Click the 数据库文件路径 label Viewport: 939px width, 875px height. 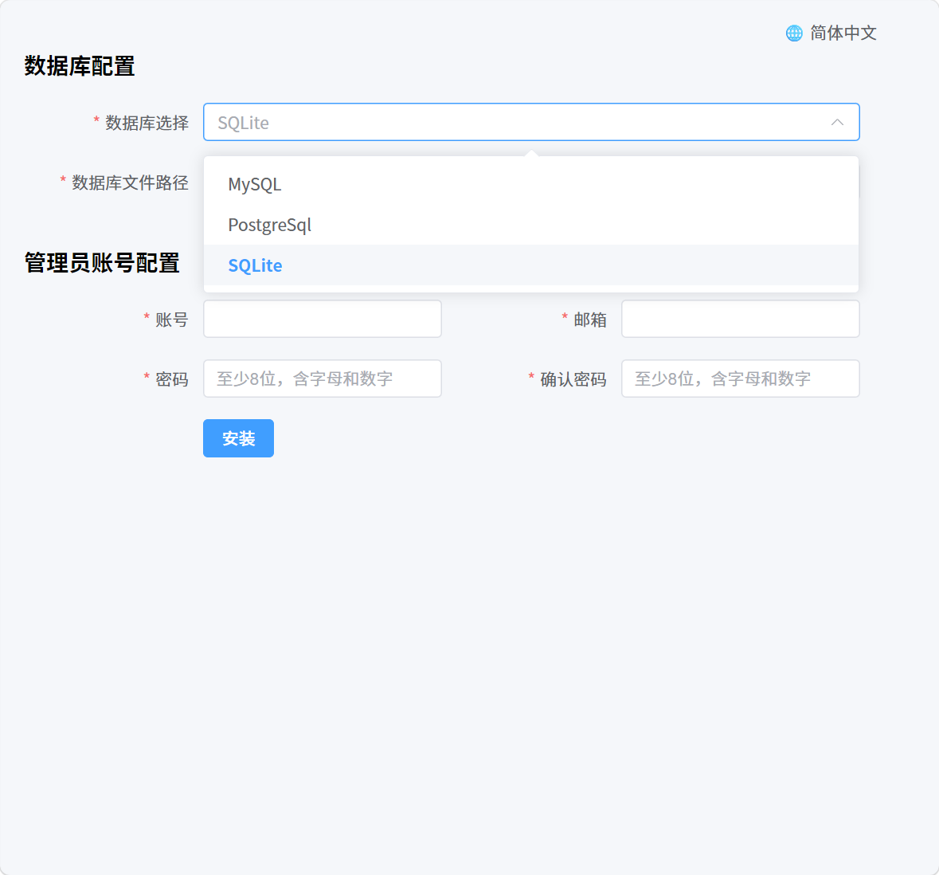click(x=130, y=182)
